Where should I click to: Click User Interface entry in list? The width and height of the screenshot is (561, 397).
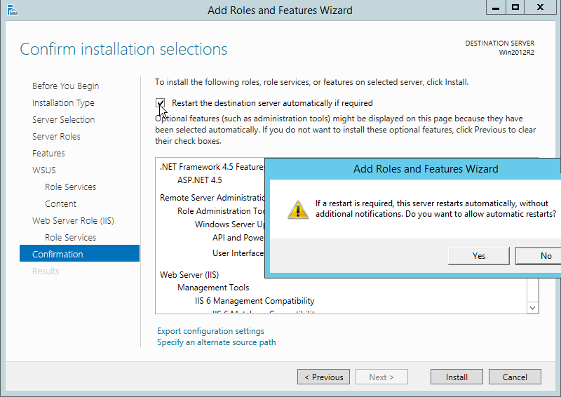(x=238, y=253)
